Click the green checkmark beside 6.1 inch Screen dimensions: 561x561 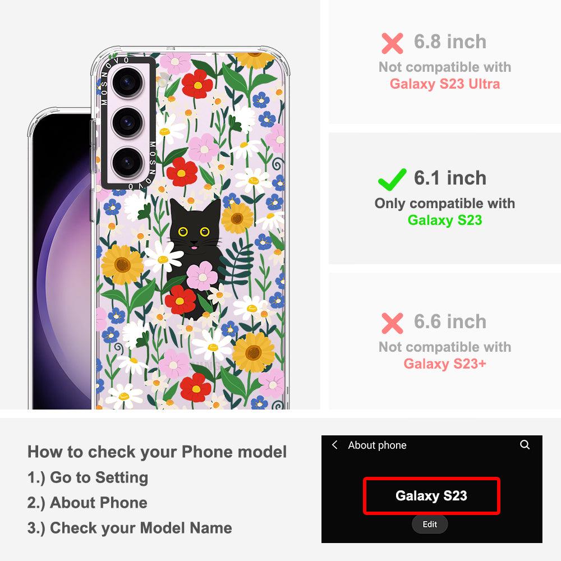392,180
